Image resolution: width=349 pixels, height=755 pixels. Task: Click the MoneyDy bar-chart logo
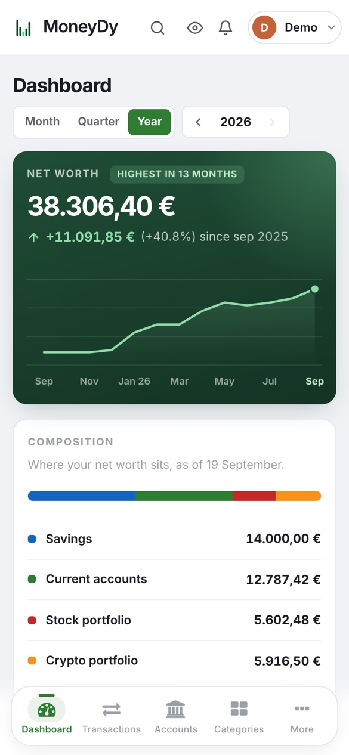pyautogui.click(x=23, y=28)
